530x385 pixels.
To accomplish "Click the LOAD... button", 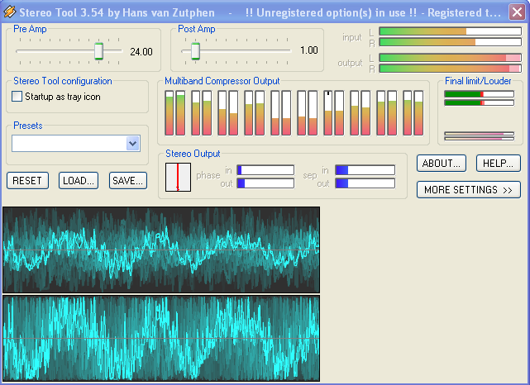I will tap(79, 181).
